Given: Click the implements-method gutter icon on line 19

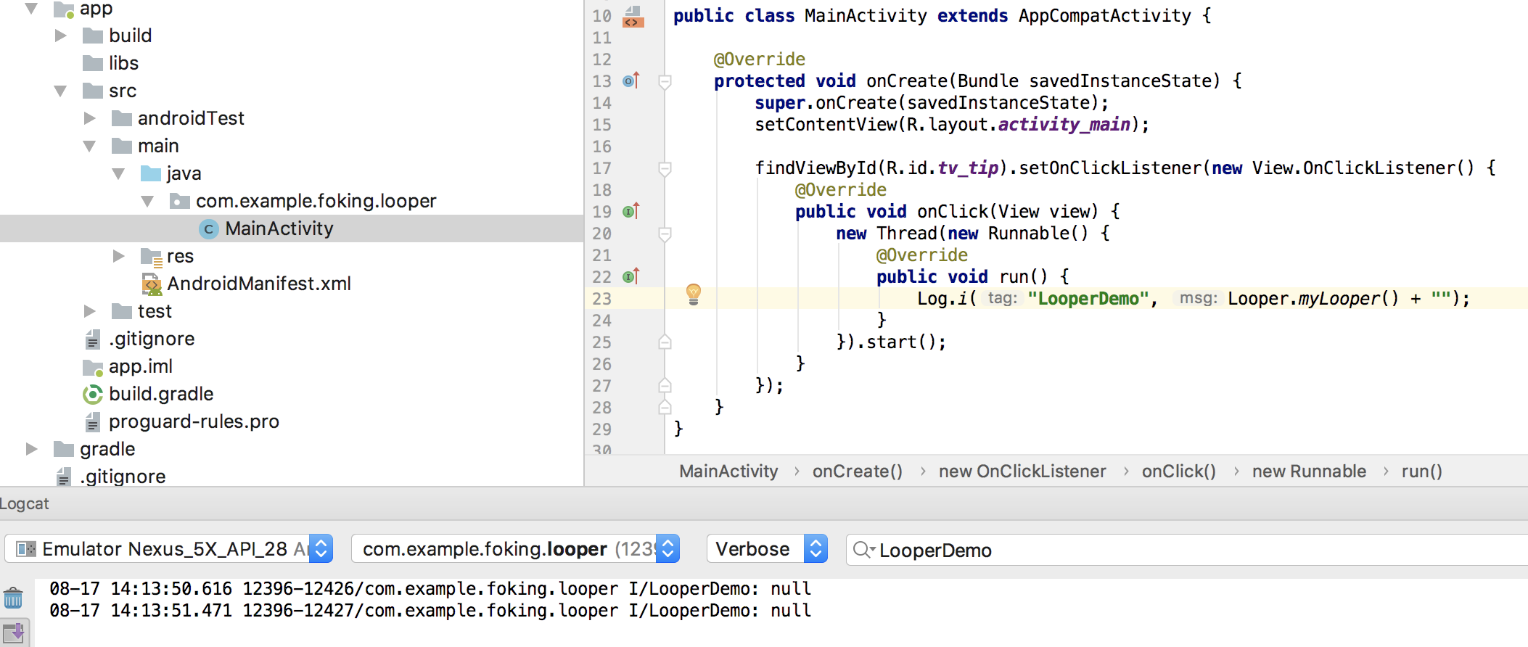Looking at the screenshot, I should [x=631, y=211].
